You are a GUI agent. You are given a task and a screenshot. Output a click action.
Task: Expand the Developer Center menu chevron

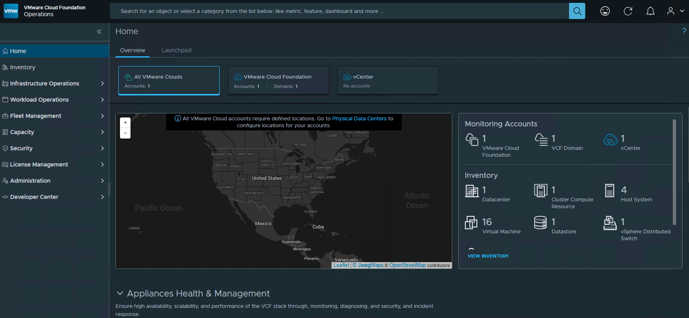click(103, 197)
